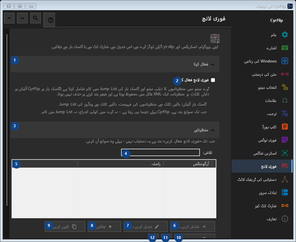Click the up arrow toolbar button
Image resolution: width=296 pixels, height=242 pixels.
point(9,18)
